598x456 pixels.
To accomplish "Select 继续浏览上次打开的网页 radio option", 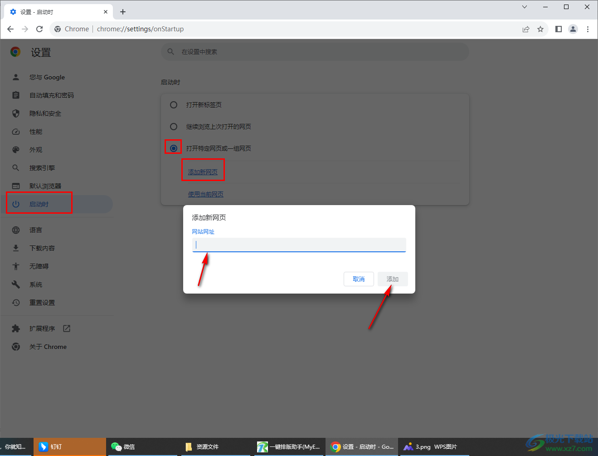I will pyautogui.click(x=174, y=127).
